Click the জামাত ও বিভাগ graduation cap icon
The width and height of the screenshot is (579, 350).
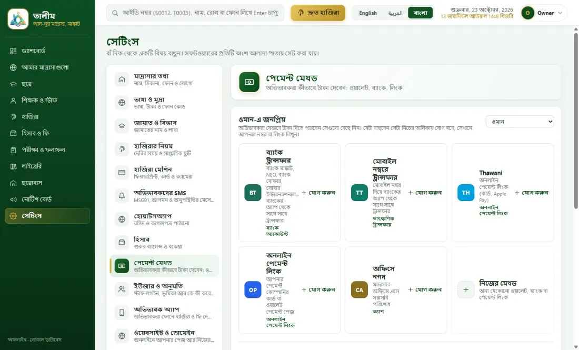122,126
